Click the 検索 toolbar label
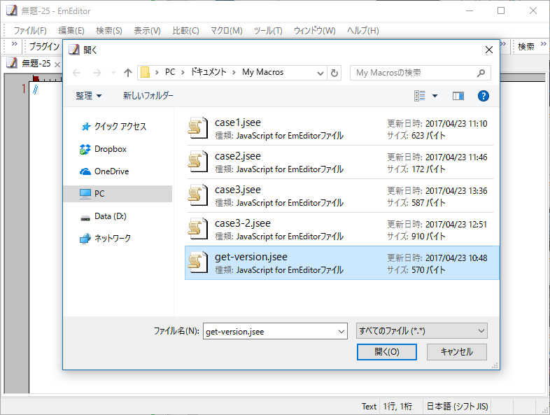The width and height of the screenshot is (550, 415). [526, 47]
